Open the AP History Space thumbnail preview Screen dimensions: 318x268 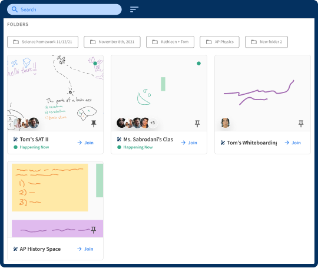[x=55, y=200]
